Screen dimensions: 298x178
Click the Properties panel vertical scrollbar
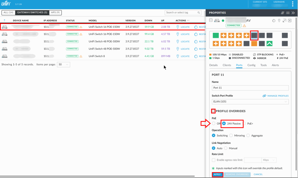coord(296,93)
